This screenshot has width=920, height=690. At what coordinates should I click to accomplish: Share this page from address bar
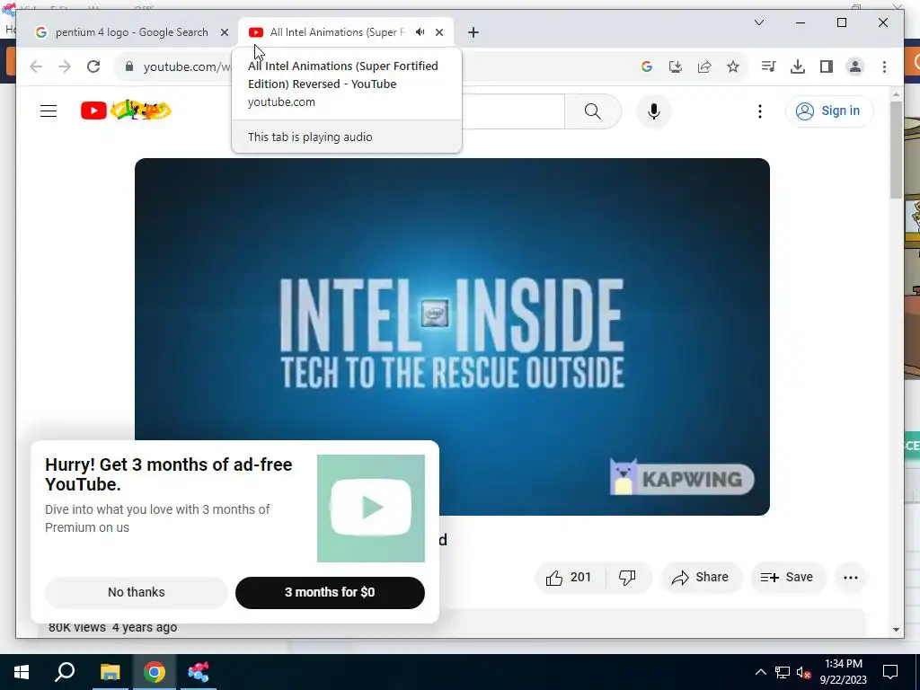click(x=704, y=66)
